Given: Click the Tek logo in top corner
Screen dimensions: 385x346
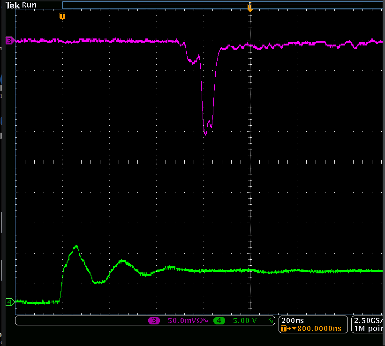Looking at the screenshot, I should (13, 5).
